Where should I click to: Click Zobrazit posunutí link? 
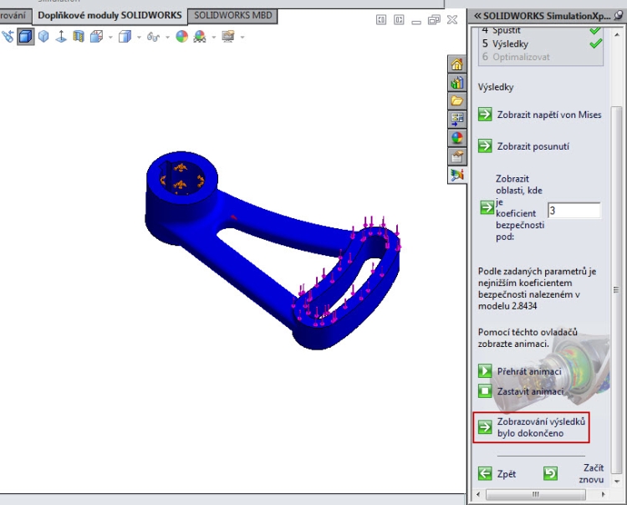533,146
